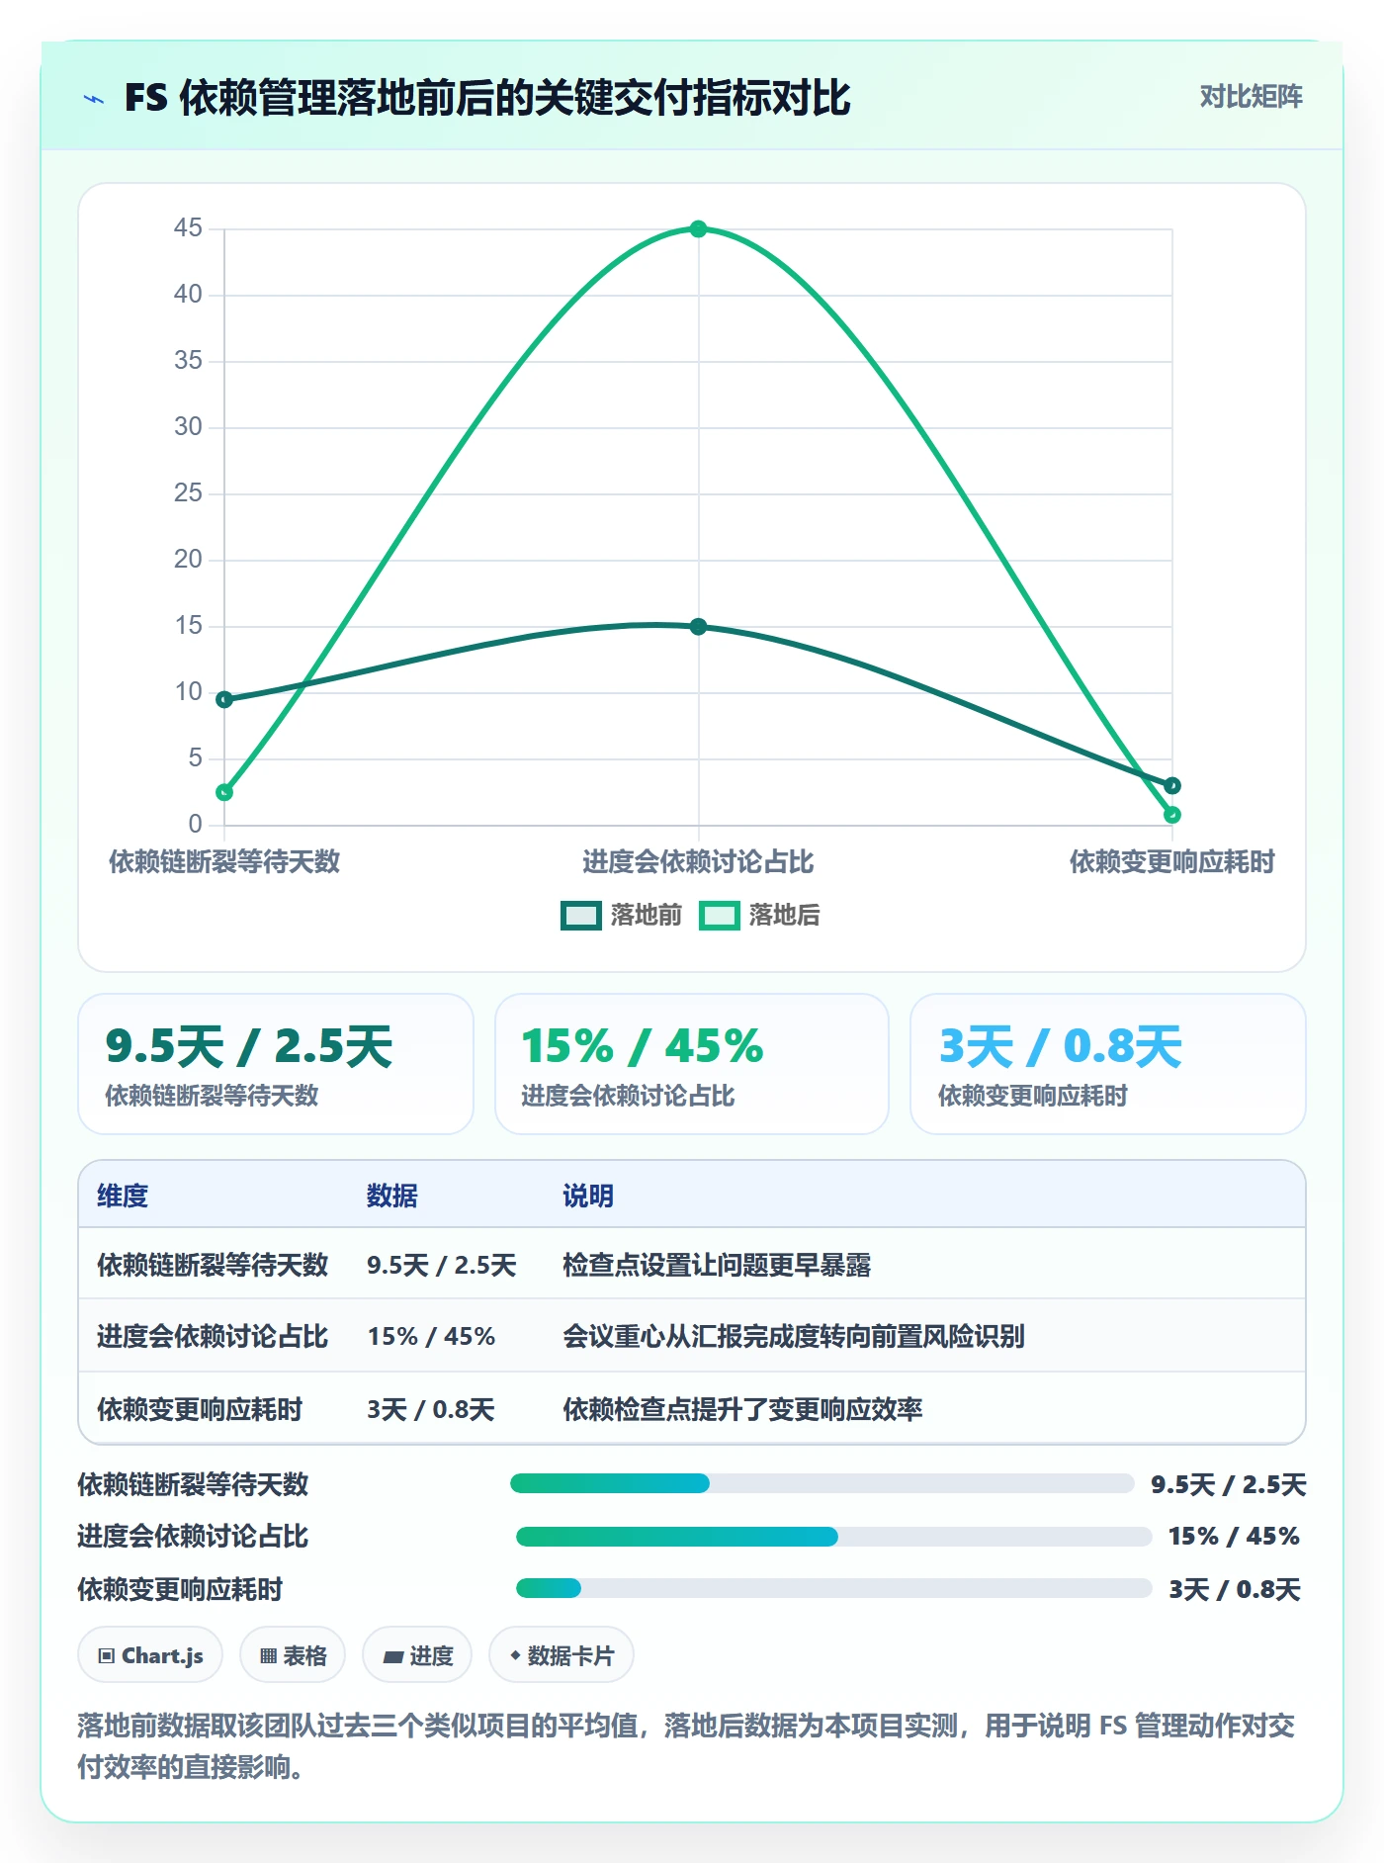Screen dimensions: 1384x1863
Task: Select the table cell 进度会依赖讨论占比
Action: pyautogui.click(x=213, y=1337)
